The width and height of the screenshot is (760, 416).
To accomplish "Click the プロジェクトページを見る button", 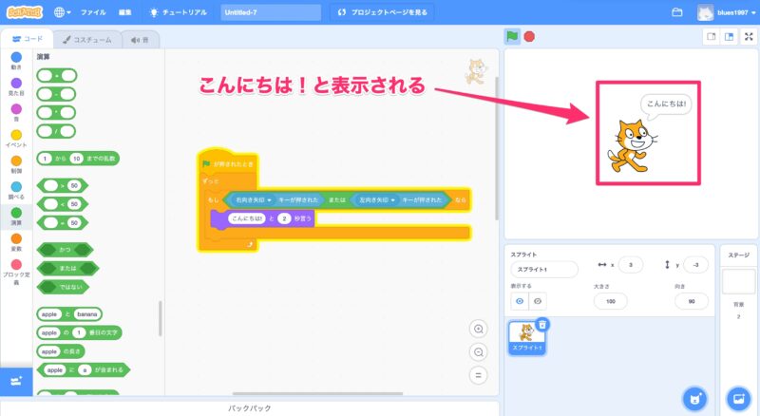I will (x=376, y=12).
